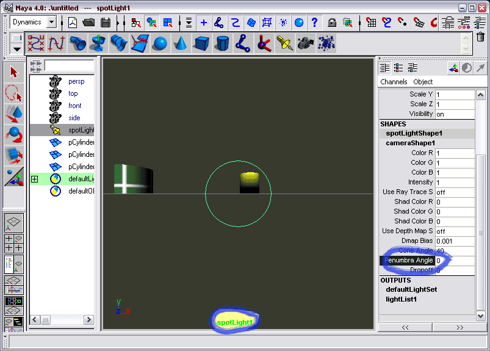Open the Channels menu

[x=394, y=82]
